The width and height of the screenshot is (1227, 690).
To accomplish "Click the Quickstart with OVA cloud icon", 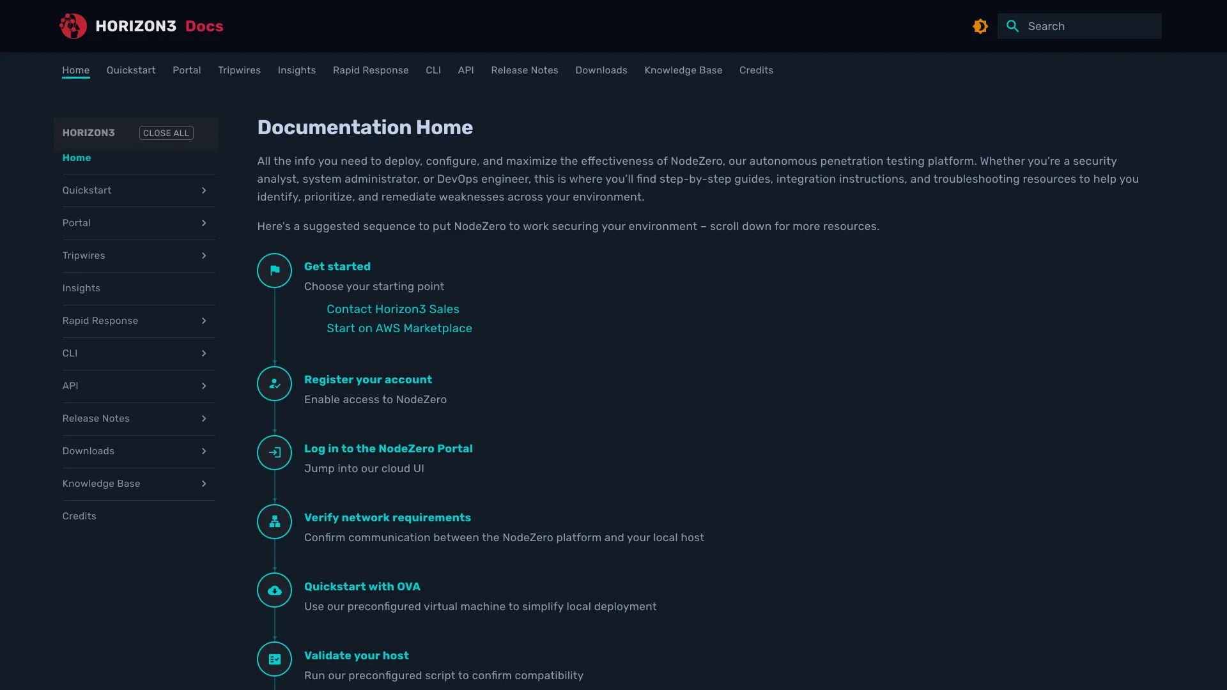I will [x=274, y=590].
